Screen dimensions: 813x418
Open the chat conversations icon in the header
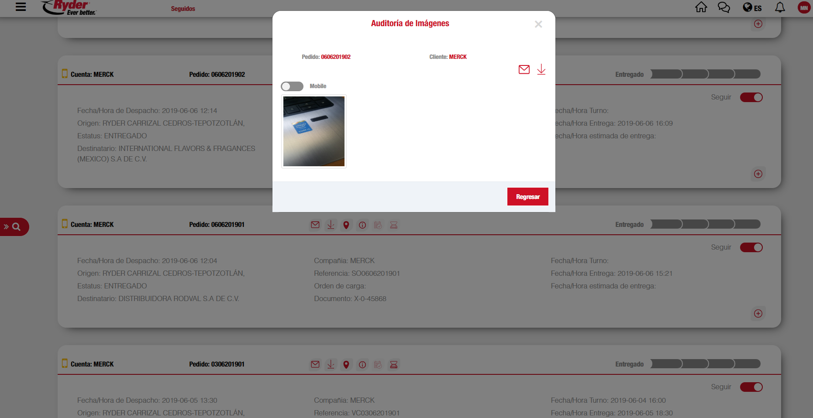[x=723, y=7]
